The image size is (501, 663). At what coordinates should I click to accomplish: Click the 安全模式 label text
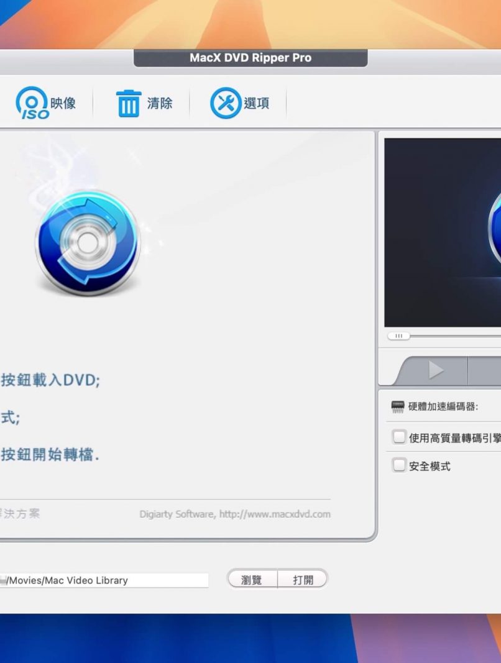coord(430,466)
